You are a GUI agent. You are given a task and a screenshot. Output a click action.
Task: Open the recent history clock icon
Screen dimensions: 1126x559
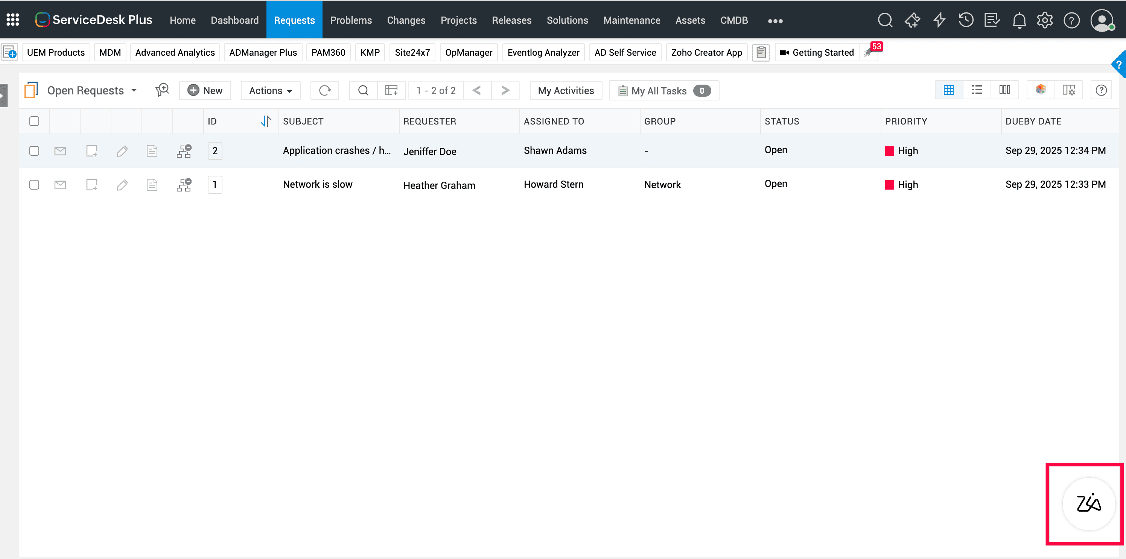pyautogui.click(x=966, y=20)
